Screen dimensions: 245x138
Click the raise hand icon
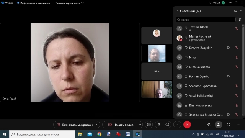pos(159,125)
